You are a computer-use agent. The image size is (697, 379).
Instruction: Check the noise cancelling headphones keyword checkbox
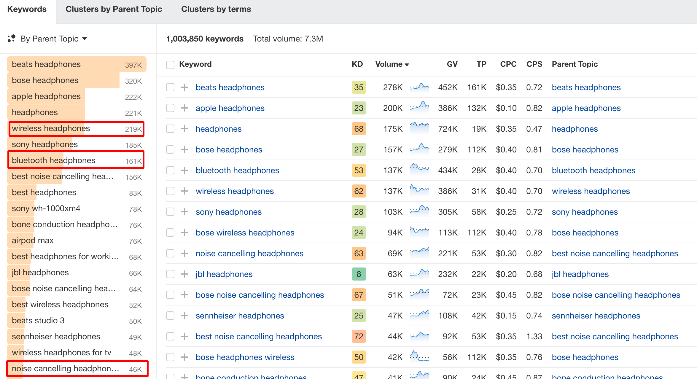170,253
